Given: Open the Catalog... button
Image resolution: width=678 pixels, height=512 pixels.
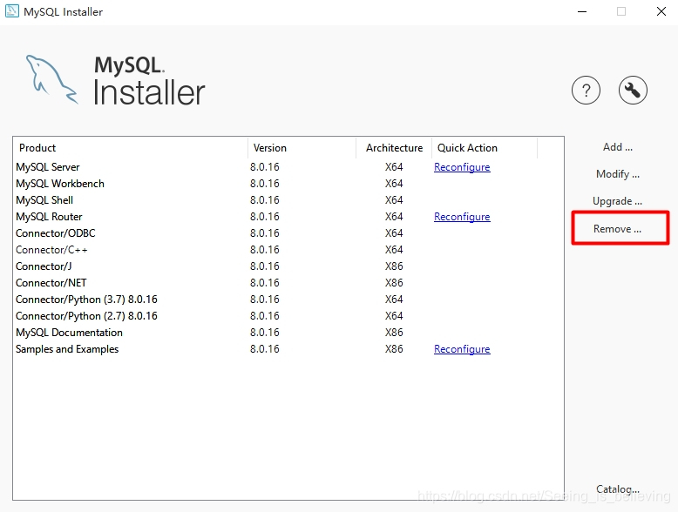Looking at the screenshot, I should (x=618, y=489).
